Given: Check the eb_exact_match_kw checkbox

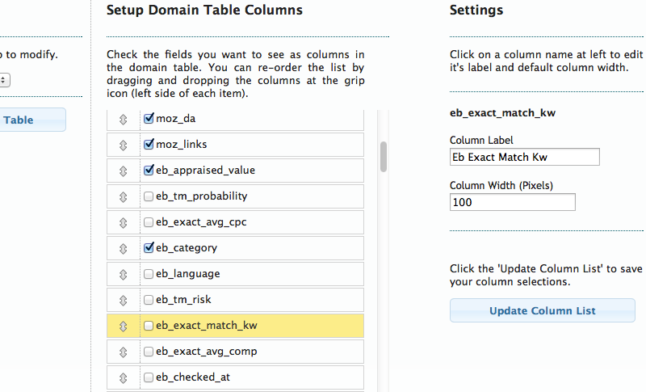Looking at the screenshot, I should [x=149, y=326].
